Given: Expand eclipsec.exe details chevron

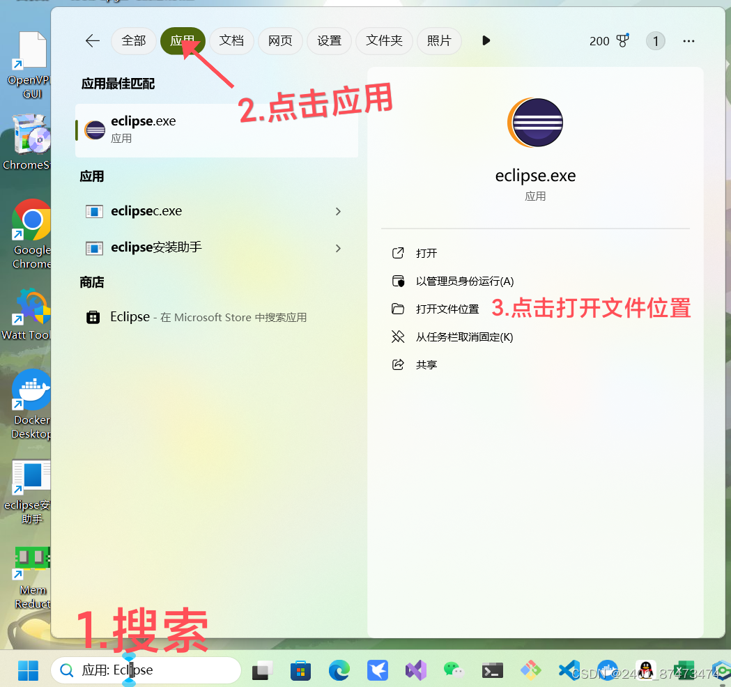Looking at the screenshot, I should click(x=338, y=212).
